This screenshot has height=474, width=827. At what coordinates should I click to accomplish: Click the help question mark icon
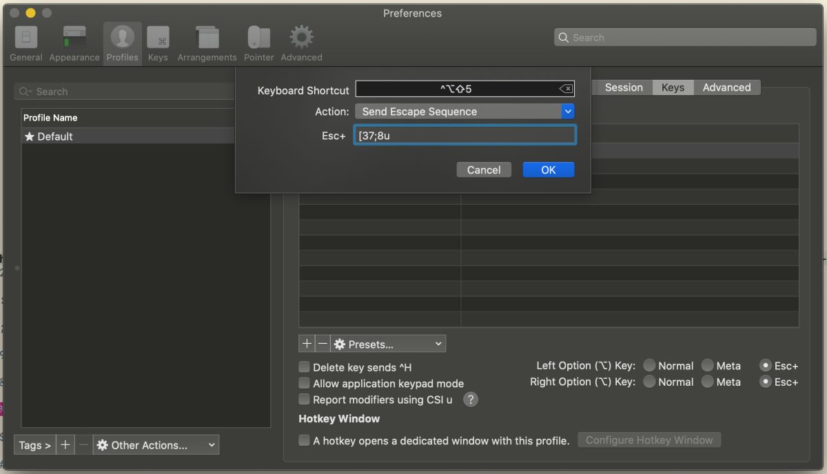(471, 400)
